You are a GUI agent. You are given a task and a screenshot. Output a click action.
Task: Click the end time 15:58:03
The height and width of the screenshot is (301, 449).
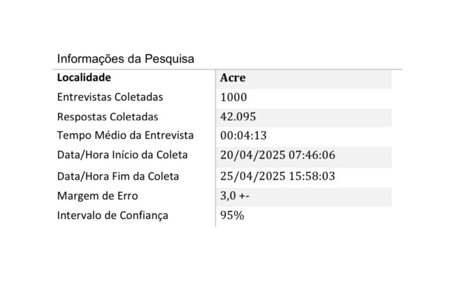tap(312, 177)
